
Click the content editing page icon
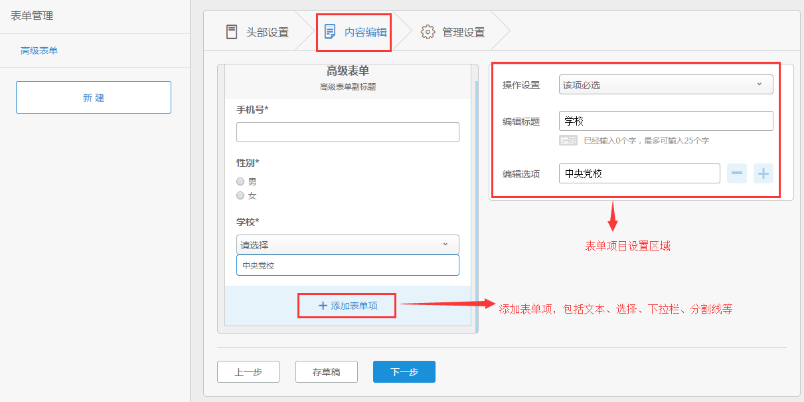[330, 32]
